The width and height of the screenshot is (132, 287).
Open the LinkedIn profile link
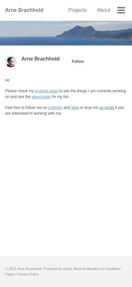55,108
